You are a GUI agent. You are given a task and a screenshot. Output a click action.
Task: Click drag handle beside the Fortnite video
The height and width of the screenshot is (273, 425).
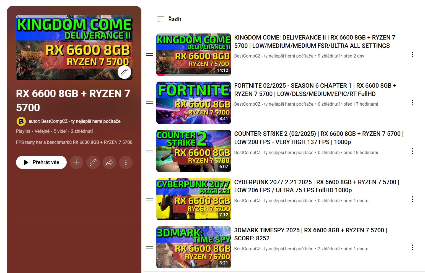click(x=150, y=103)
